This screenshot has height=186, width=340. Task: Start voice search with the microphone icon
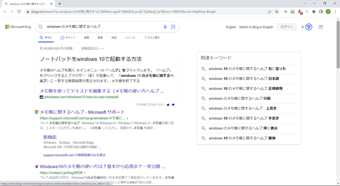click(165, 26)
